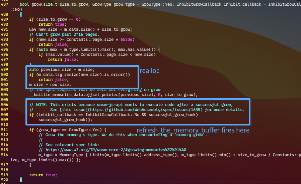The height and width of the screenshot is (184, 301).
Task: Click line number 516
Action: 4,155
